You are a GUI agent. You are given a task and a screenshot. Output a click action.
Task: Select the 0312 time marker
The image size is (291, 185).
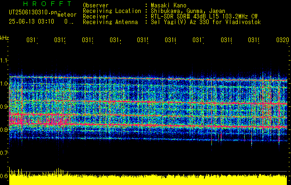60,40
